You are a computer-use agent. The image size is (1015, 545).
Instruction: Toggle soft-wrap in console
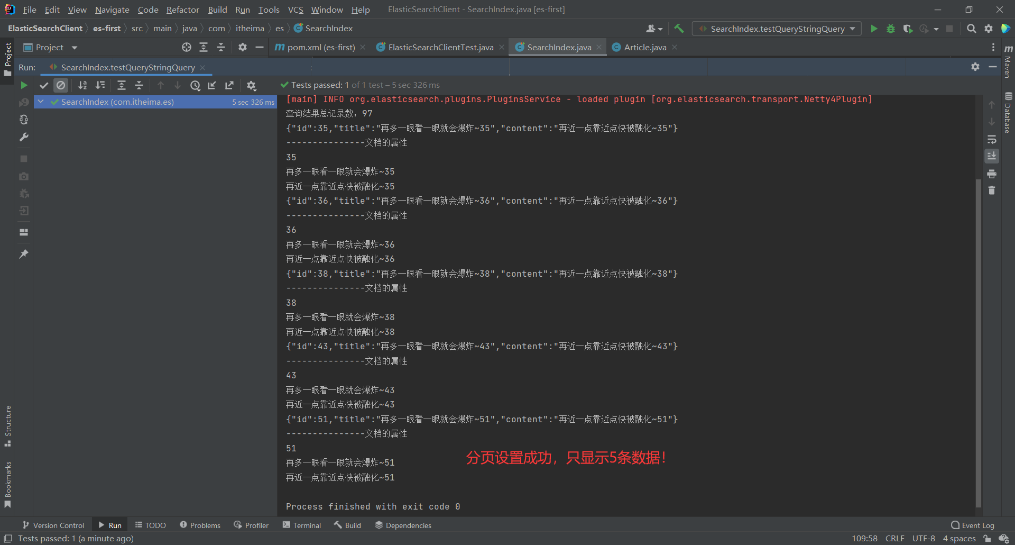pos(992,139)
